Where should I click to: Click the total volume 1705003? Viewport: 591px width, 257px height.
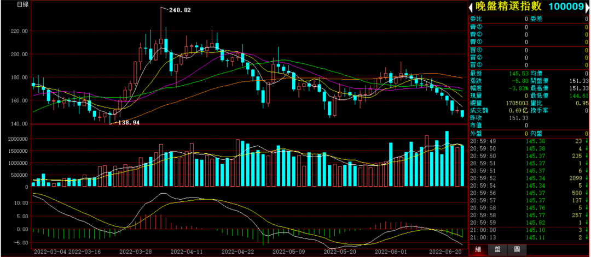[x=517, y=103]
